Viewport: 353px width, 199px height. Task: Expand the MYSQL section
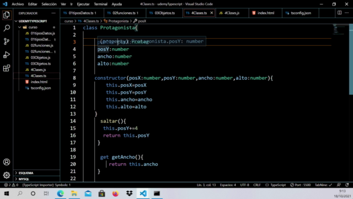point(24,179)
